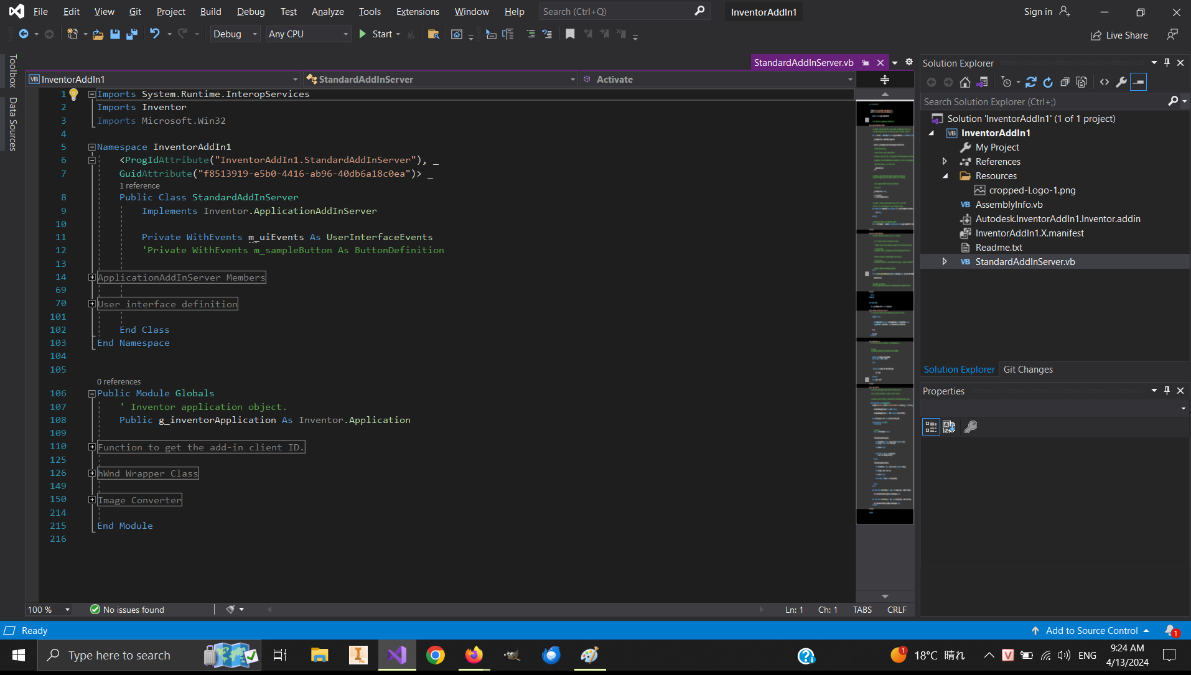Open the Extensions menu

[x=418, y=11]
